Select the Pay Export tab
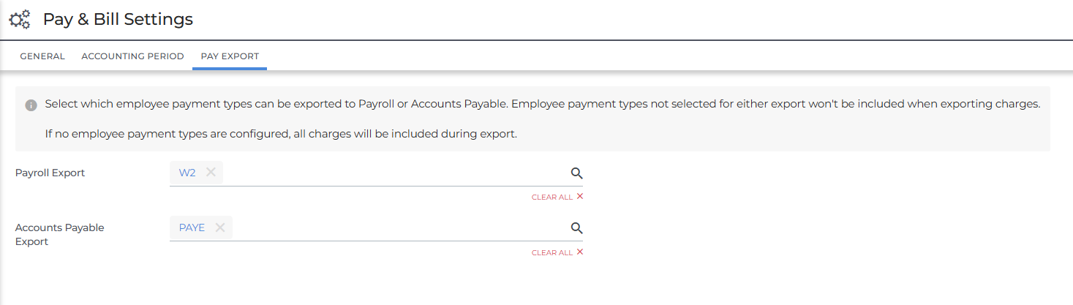Image resolution: width=1073 pixels, height=305 pixels. pyautogui.click(x=230, y=56)
